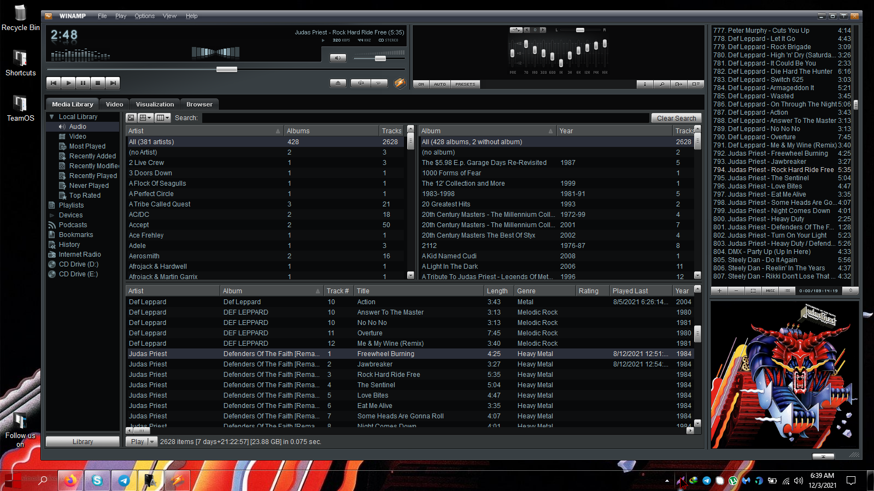Click the Play button in Winamp
The width and height of the screenshot is (874, 491).
pyautogui.click(x=68, y=83)
